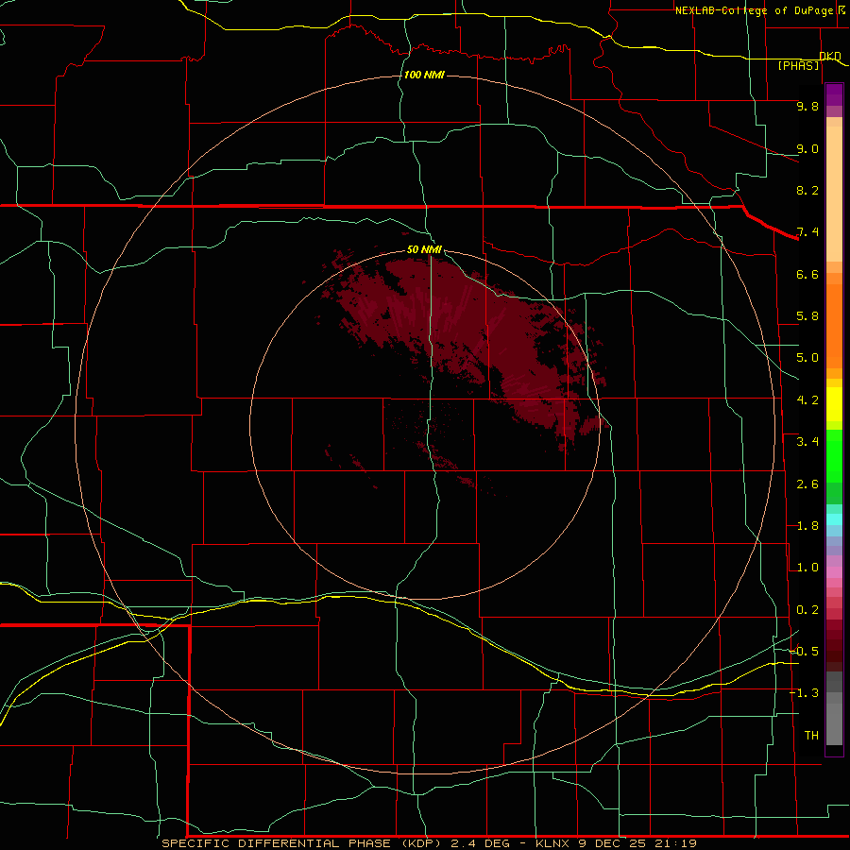Click the 9.8 value on the color scale
Image resolution: width=850 pixels, height=850 pixels.
point(807,106)
